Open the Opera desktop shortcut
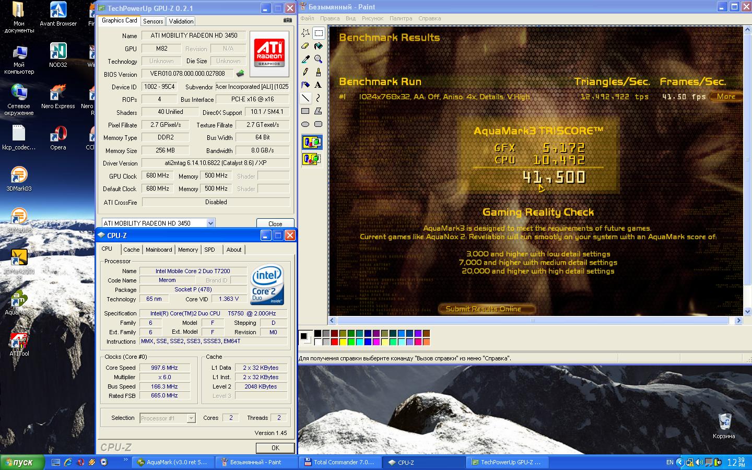Viewport: 752px width, 470px height. [x=58, y=137]
